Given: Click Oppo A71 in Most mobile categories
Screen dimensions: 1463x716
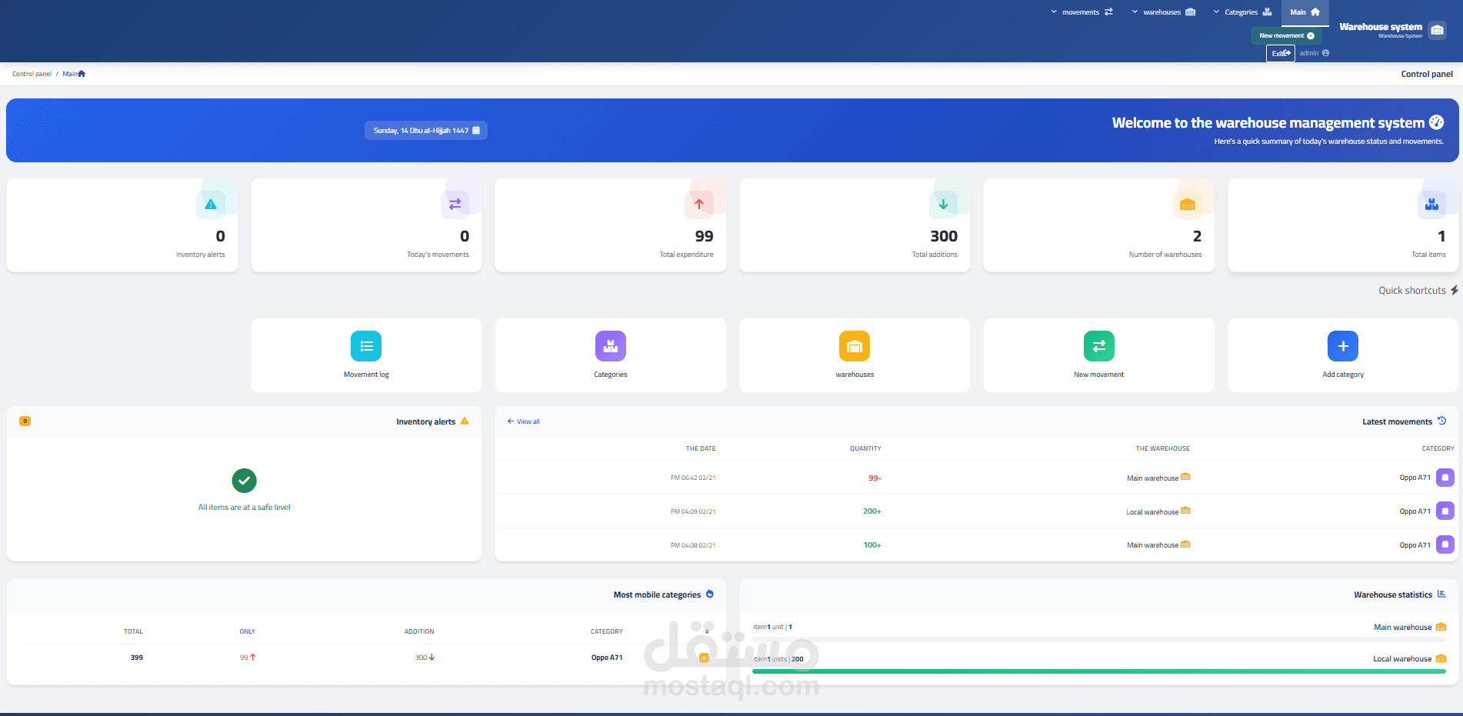Looking at the screenshot, I should pyautogui.click(x=607, y=658).
